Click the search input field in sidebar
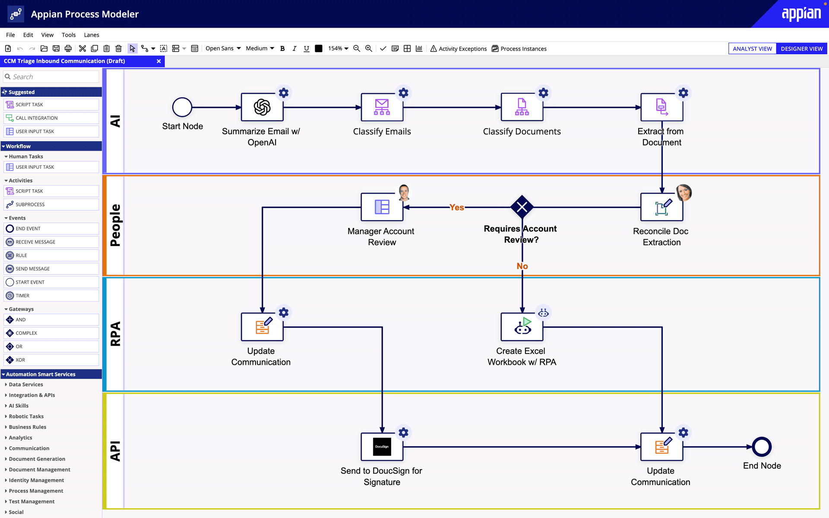829x518 pixels. click(x=51, y=76)
